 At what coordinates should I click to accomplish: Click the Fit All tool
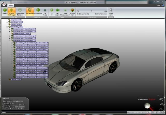52,11
